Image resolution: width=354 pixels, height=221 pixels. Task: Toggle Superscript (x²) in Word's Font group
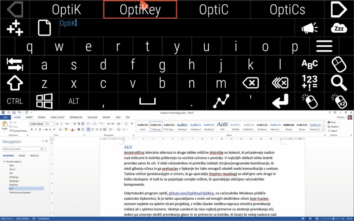54,129
